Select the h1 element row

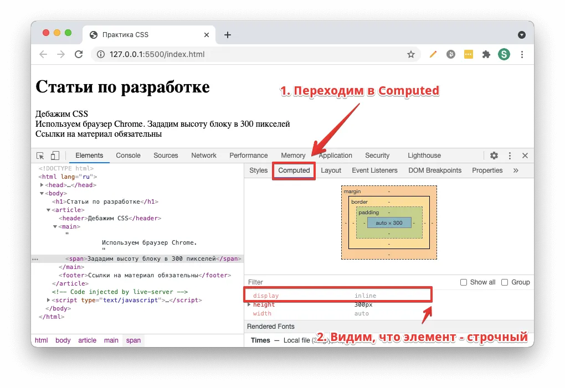point(105,201)
